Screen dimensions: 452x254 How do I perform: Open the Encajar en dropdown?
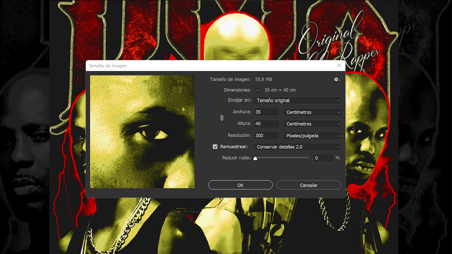point(298,101)
